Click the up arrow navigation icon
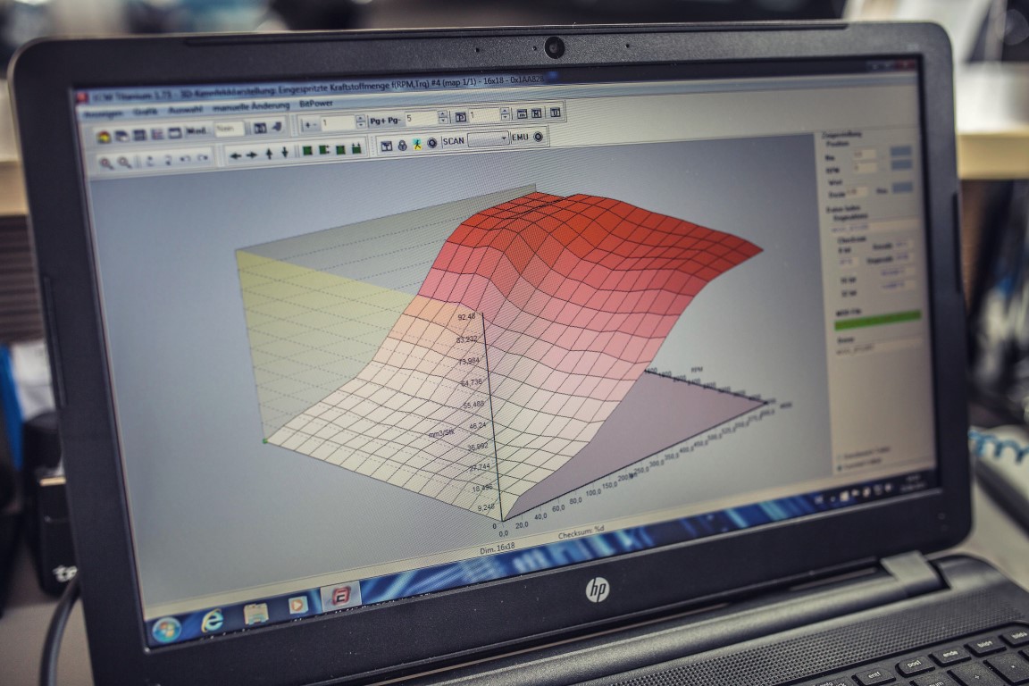Screen dimensions: 1029x686 269,154
